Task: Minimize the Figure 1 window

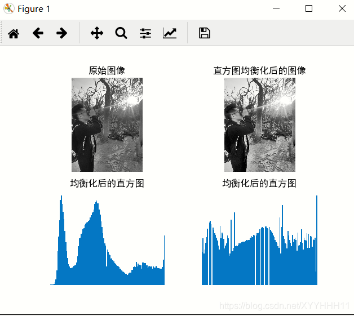Action: click(x=276, y=8)
